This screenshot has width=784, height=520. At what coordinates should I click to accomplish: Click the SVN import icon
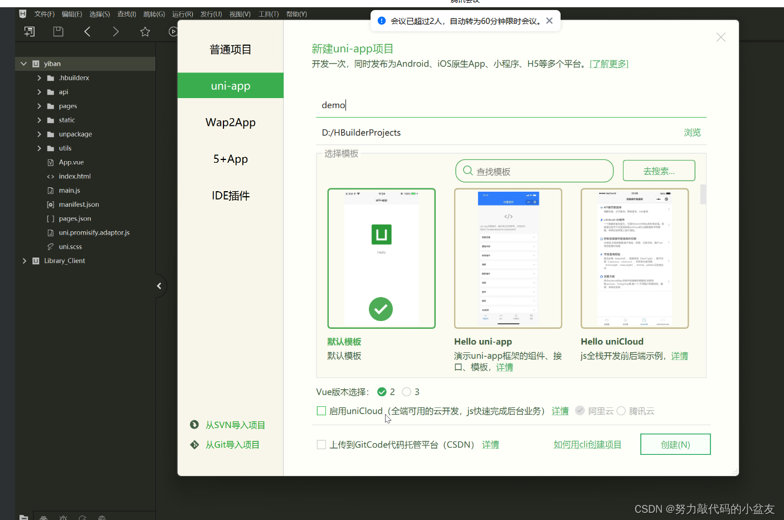point(194,425)
